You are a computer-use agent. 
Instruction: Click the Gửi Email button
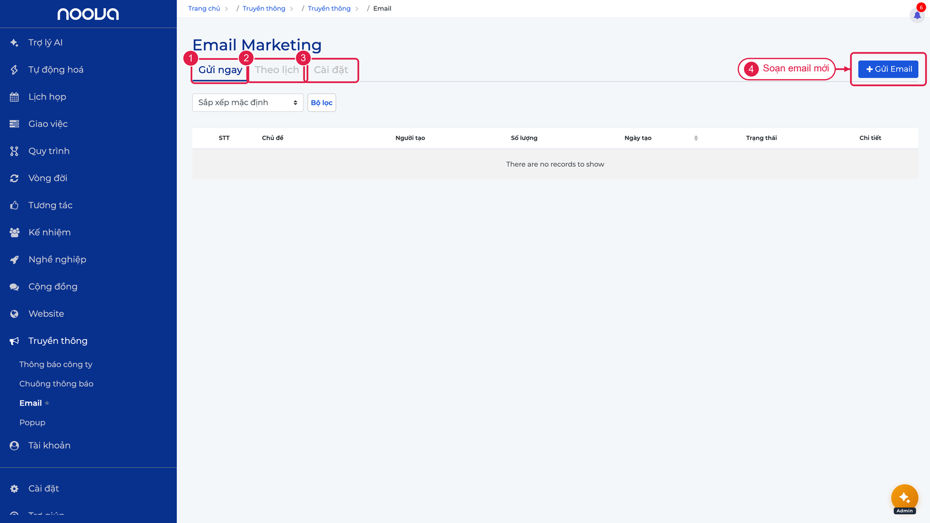point(888,69)
